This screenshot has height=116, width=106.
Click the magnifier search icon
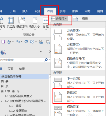tap(46, 60)
